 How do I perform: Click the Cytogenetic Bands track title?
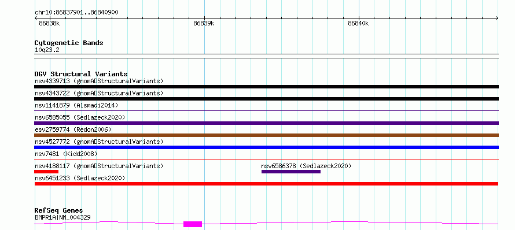(x=69, y=43)
